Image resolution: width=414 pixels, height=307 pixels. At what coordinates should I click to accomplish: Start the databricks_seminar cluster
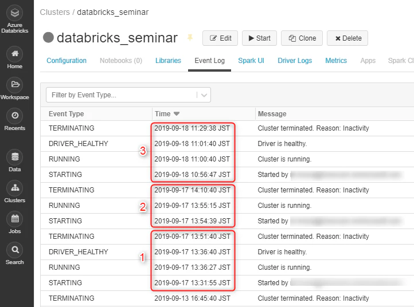point(259,38)
